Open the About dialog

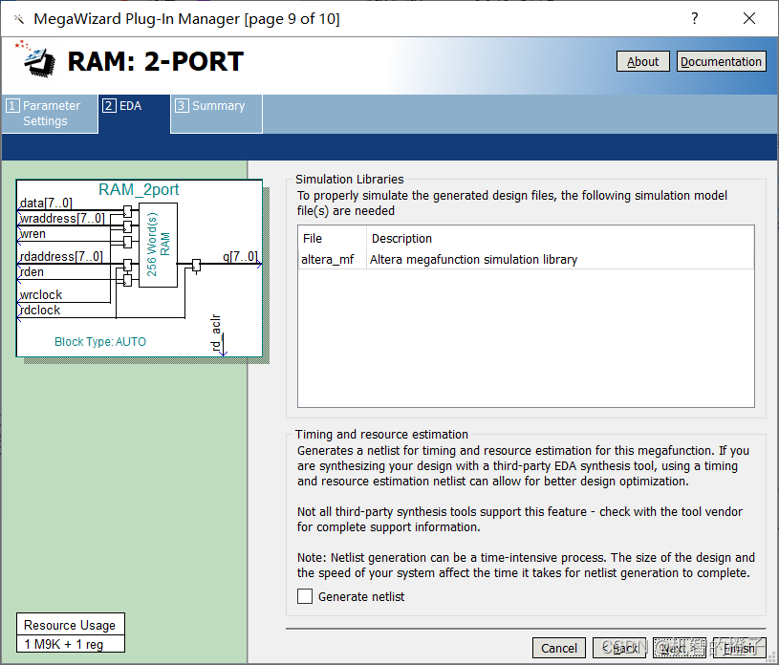642,61
